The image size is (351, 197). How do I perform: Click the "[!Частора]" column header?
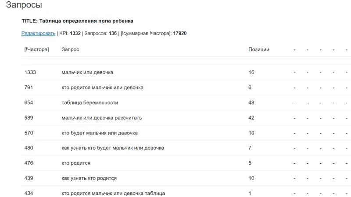pos(36,49)
